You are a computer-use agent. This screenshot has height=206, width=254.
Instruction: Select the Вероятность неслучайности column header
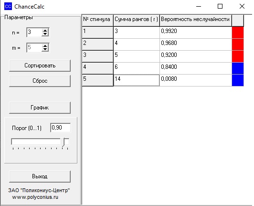point(196,20)
